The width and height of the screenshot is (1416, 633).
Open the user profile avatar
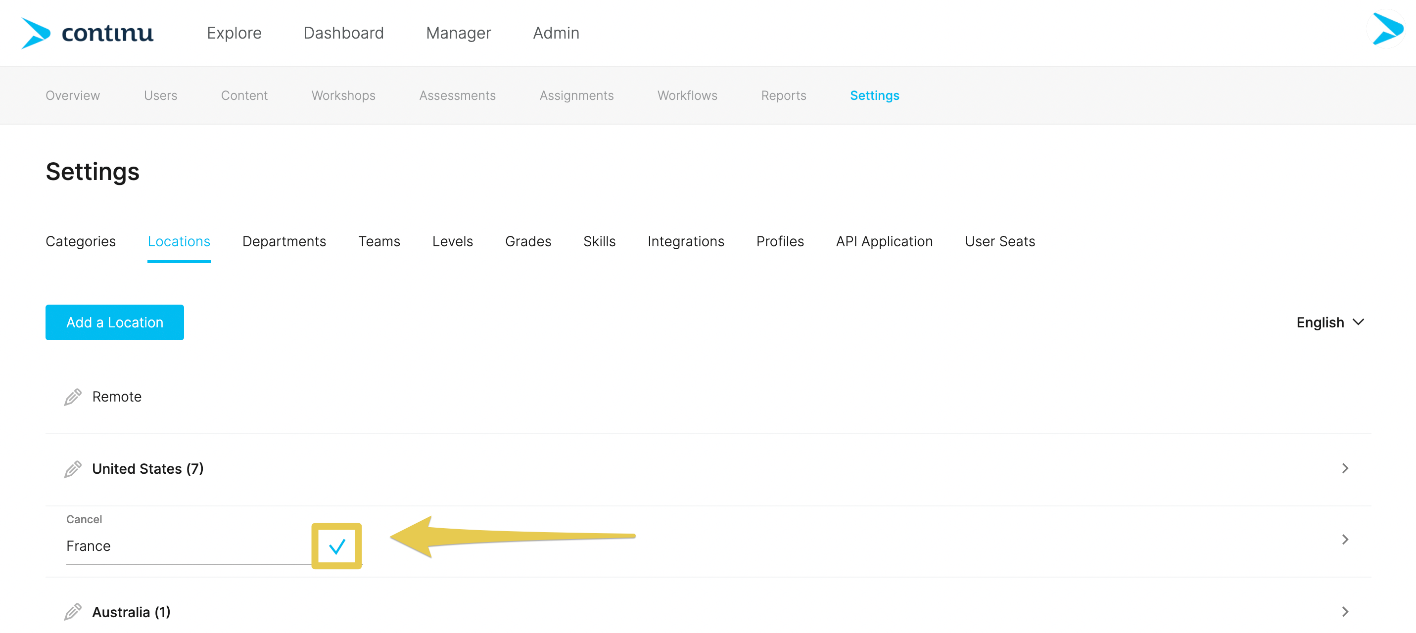(x=1386, y=29)
